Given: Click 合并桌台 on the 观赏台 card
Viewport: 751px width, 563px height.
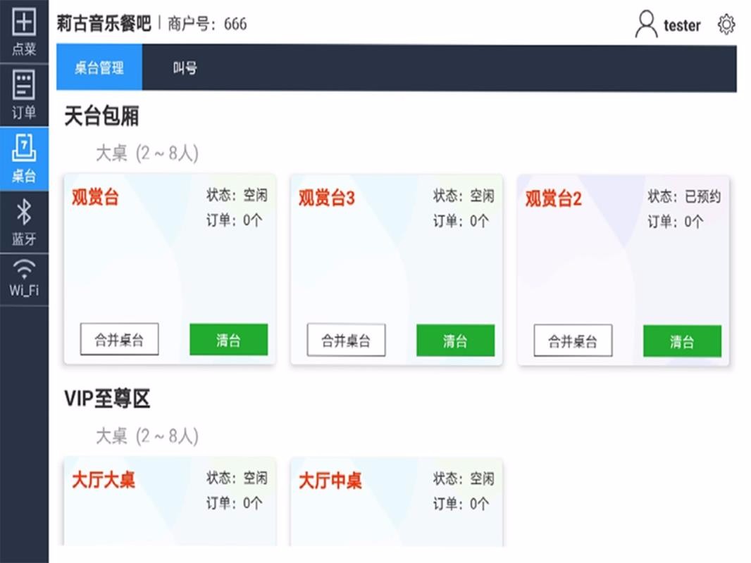Looking at the screenshot, I should tap(119, 340).
